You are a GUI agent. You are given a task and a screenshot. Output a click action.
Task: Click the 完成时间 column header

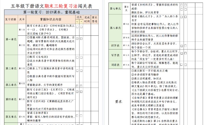click(87, 19)
